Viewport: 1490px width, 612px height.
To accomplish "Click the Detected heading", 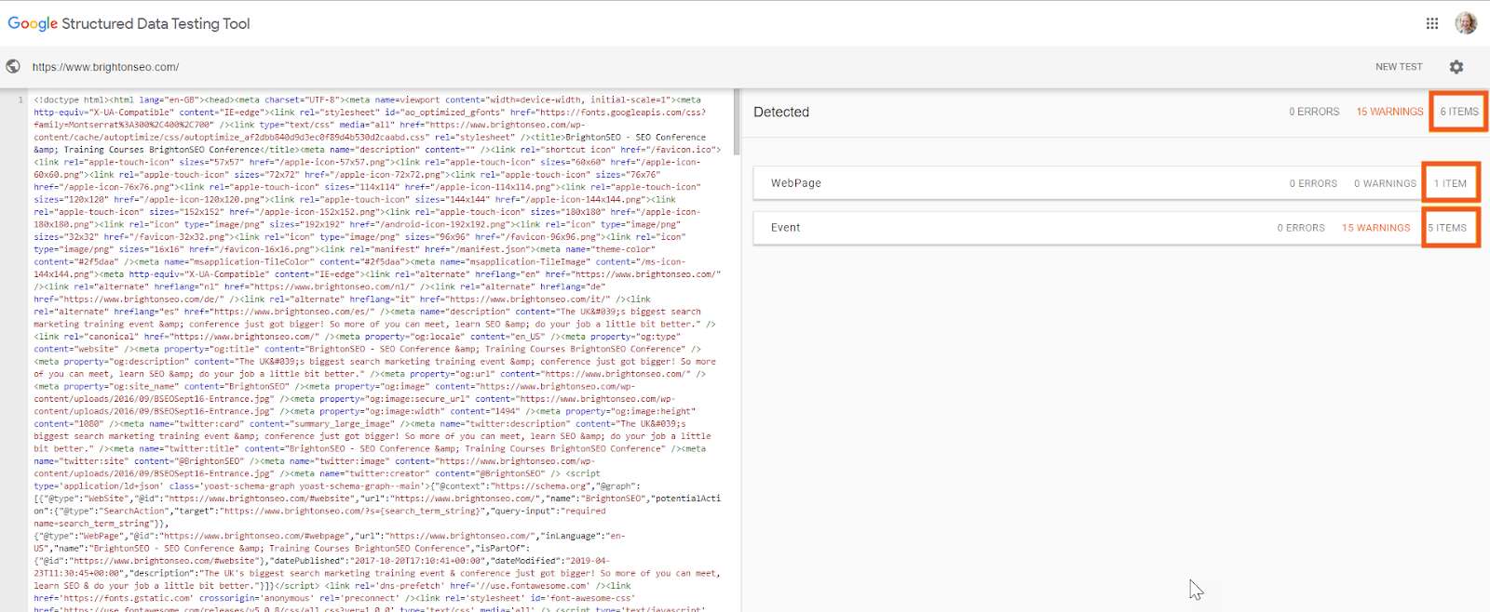I will [x=781, y=112].
